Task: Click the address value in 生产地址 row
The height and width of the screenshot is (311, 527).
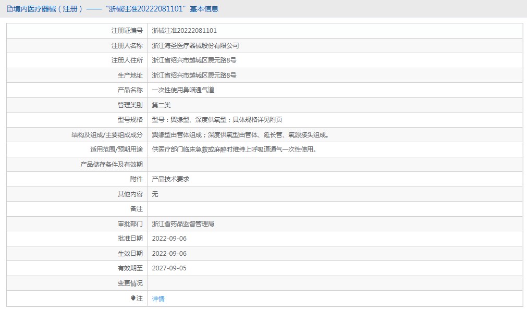Action: pos(194,75)
